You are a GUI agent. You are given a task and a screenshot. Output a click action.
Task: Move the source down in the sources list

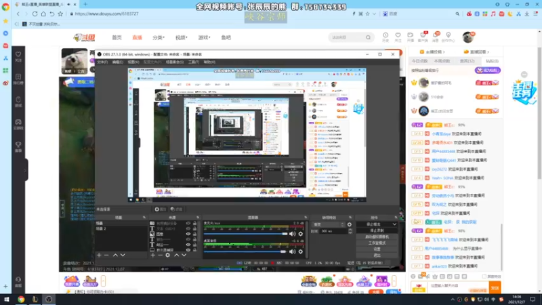pyautogui.click(x=184, y=256)
